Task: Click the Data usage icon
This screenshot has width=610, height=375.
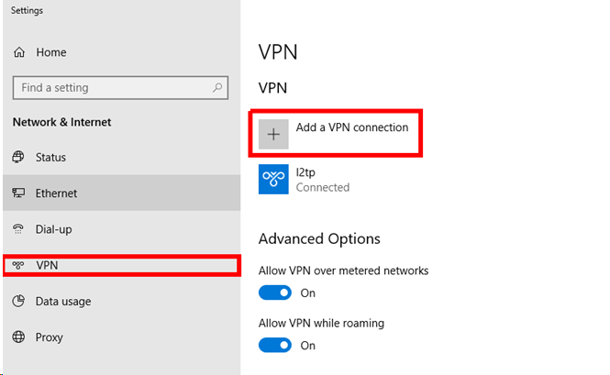Action: (18, 302)
